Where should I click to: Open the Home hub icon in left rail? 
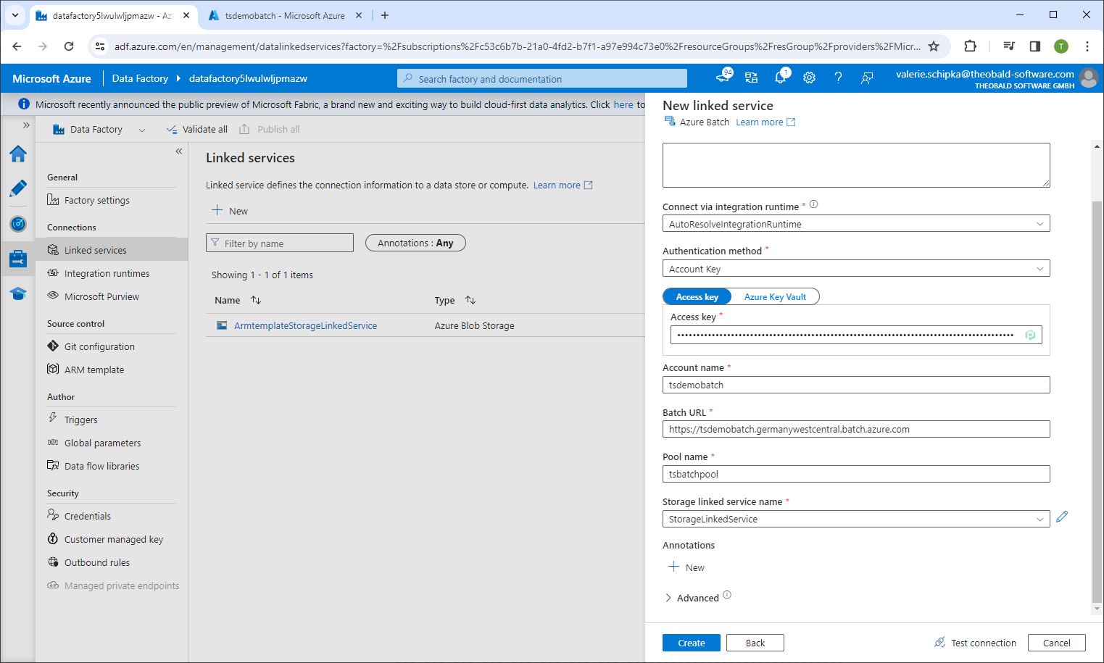click(x=18, y=154)
